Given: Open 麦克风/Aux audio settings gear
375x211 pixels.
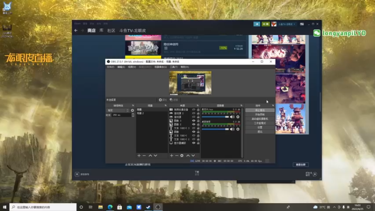Looking at the screenshot, I should [x=238, y=117].
